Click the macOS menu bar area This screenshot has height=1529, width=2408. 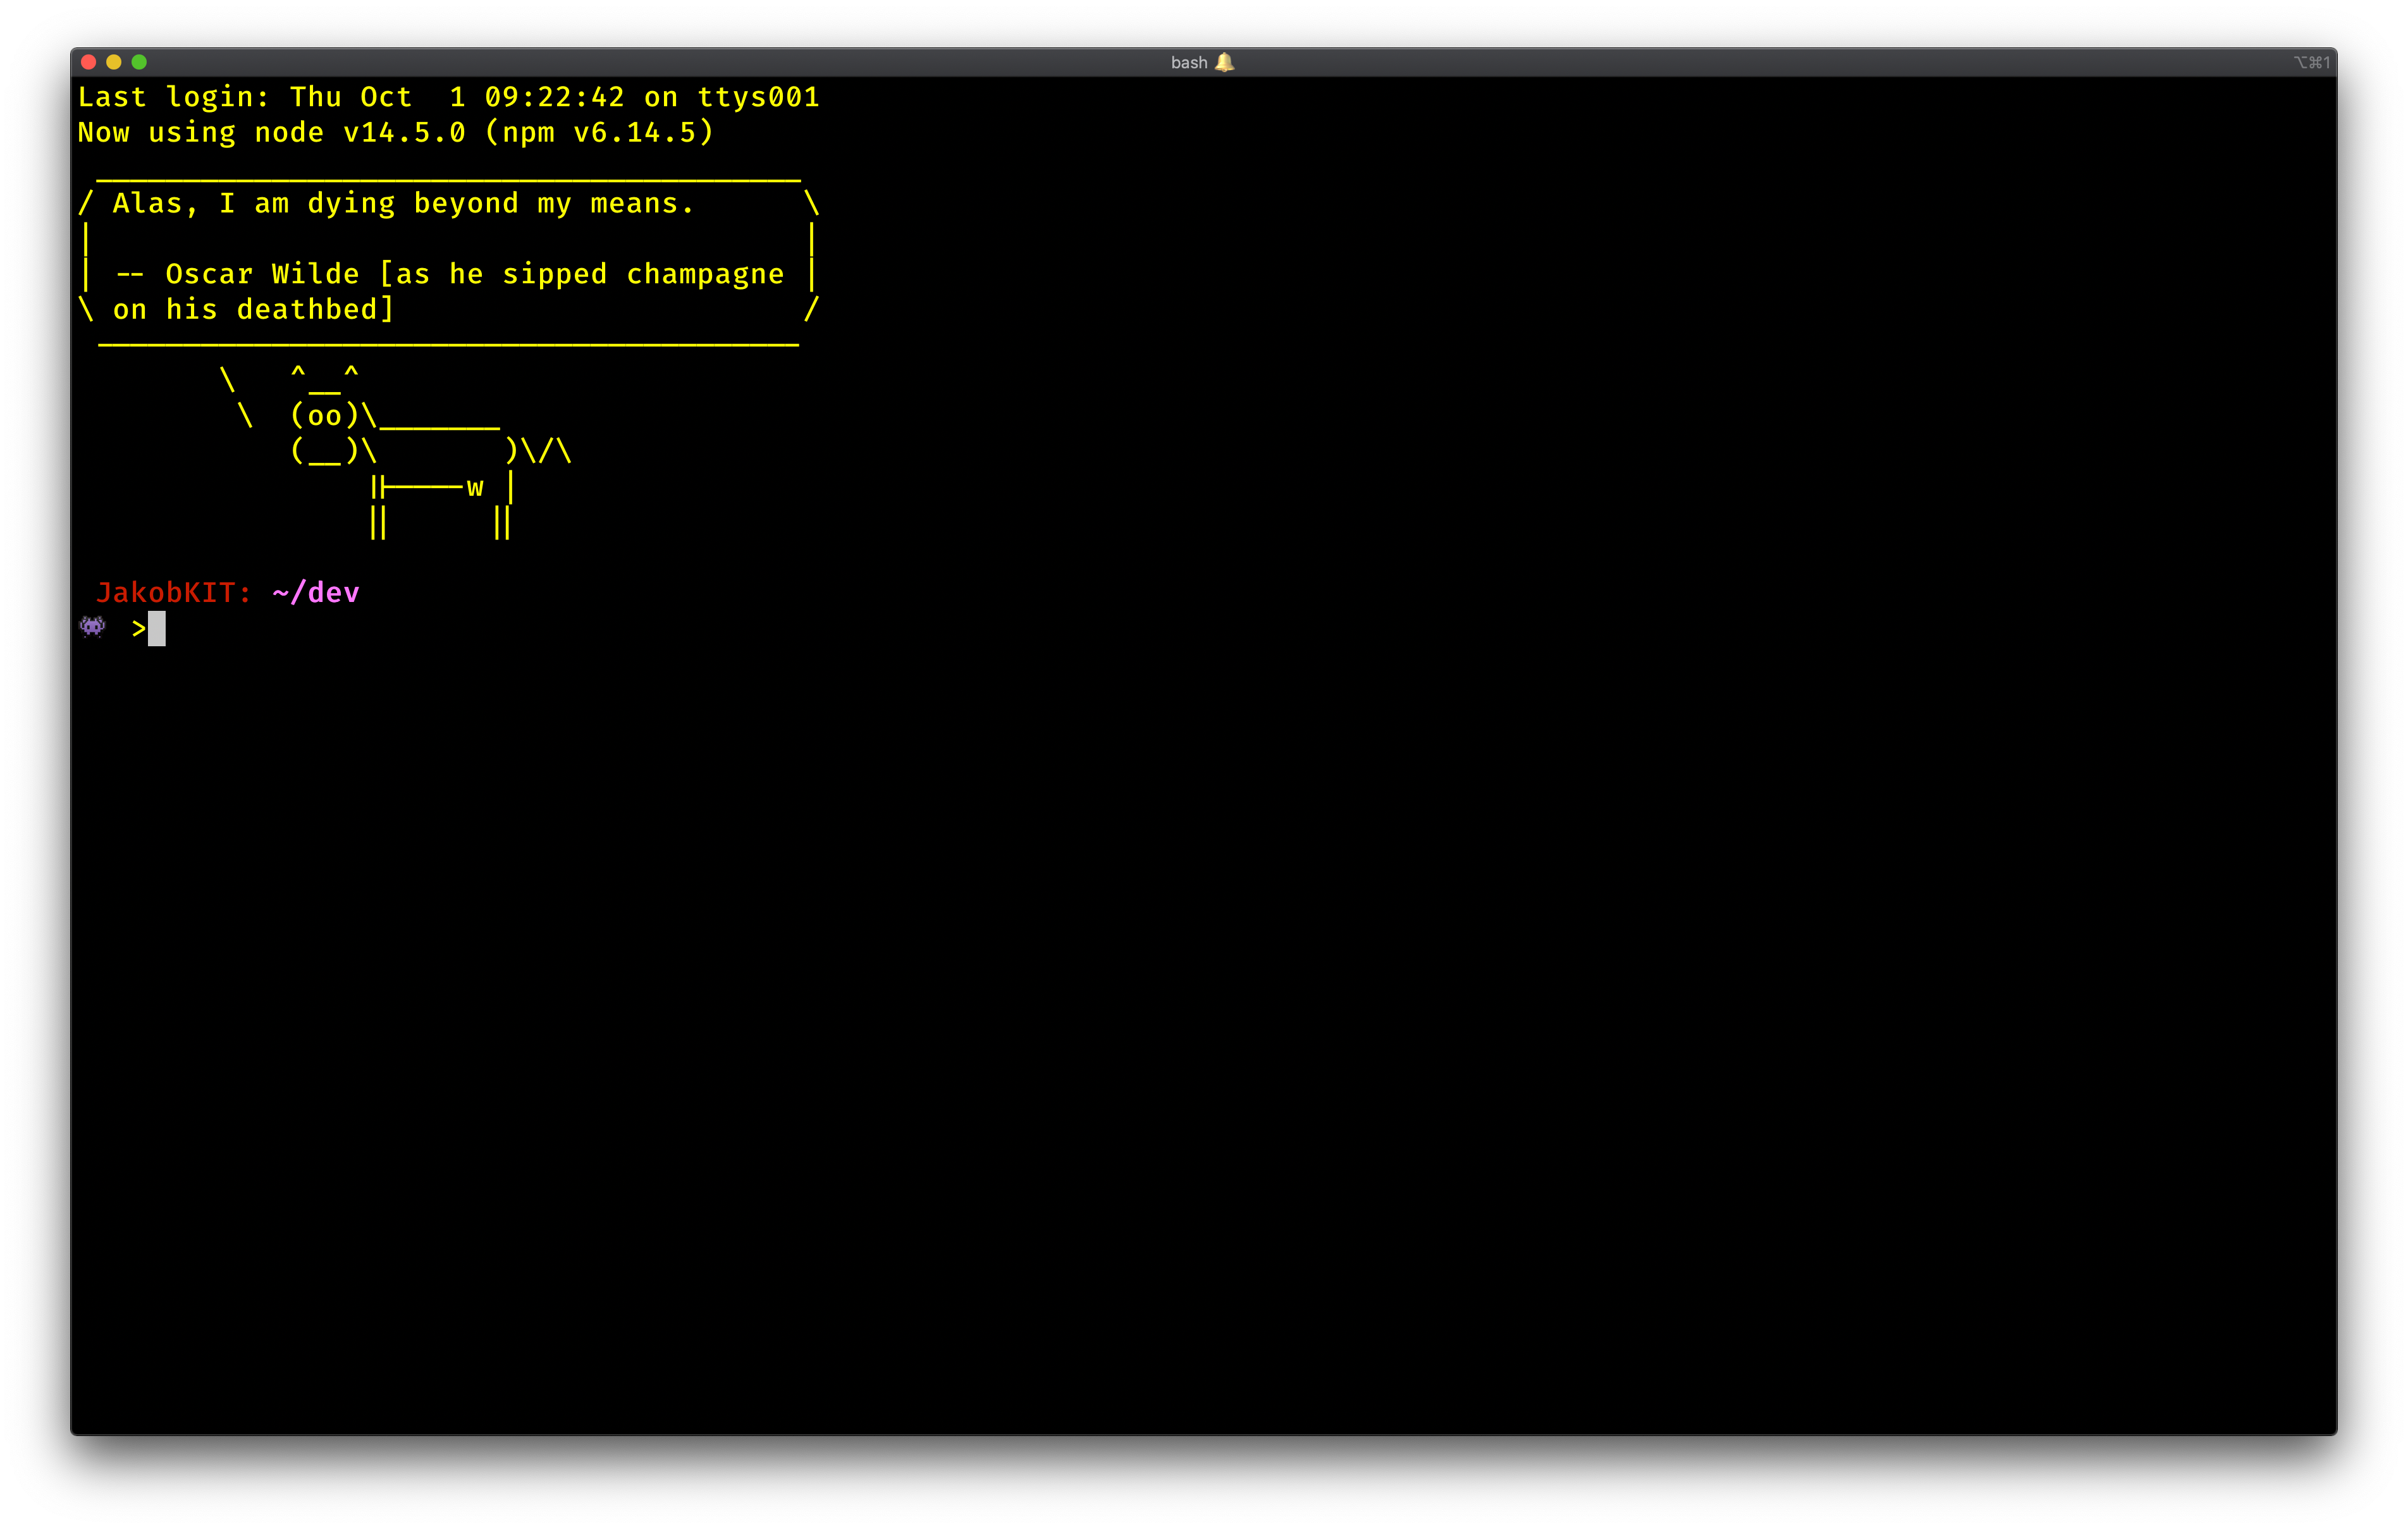[1204, 61]
